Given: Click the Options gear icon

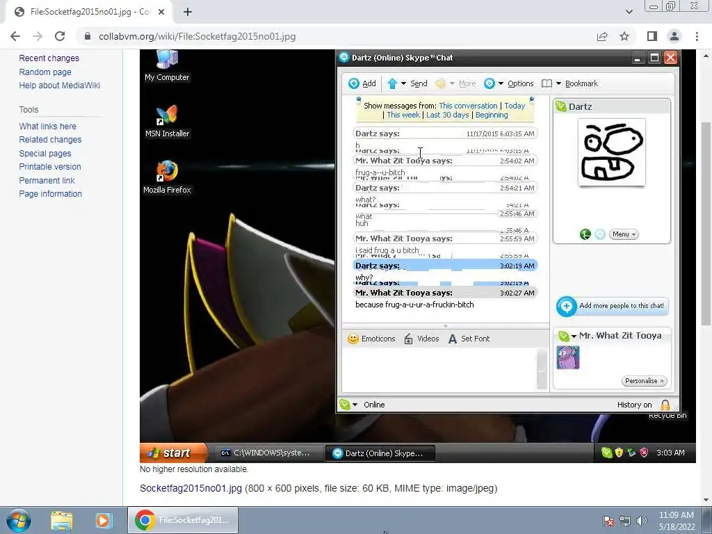Looking at the screenshot, I should [x=489, y=83].
